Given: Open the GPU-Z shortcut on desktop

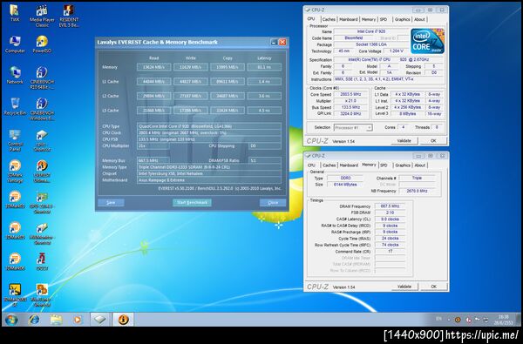Looking at the screenshot, I should tap(42, 202).
